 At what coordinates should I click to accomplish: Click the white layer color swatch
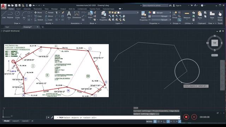click(x=119, y=13)
